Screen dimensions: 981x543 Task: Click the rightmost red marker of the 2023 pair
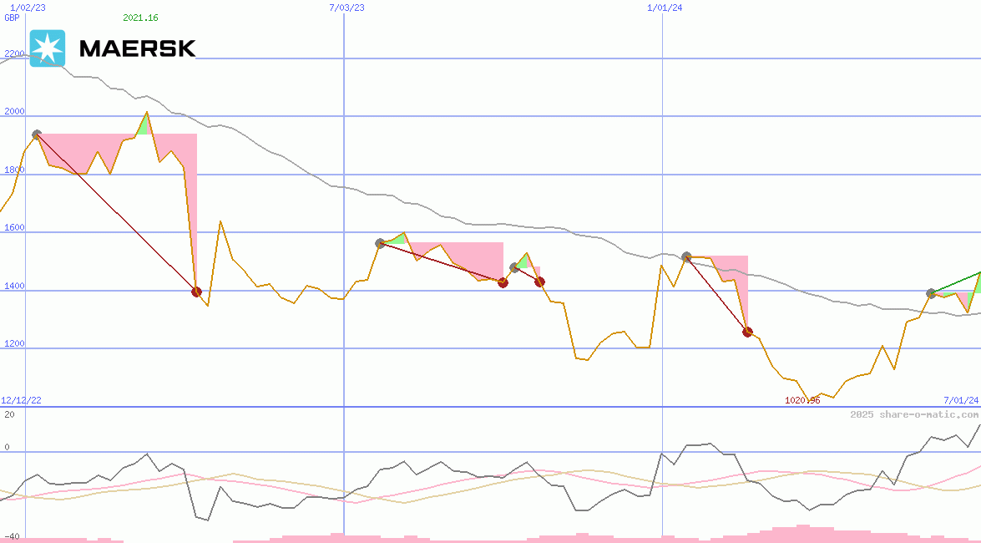(539, 282)
